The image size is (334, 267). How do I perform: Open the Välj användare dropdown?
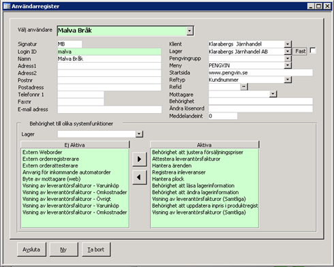(189, 31)
